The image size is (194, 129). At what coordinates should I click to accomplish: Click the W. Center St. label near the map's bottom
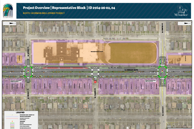(163, 111)
